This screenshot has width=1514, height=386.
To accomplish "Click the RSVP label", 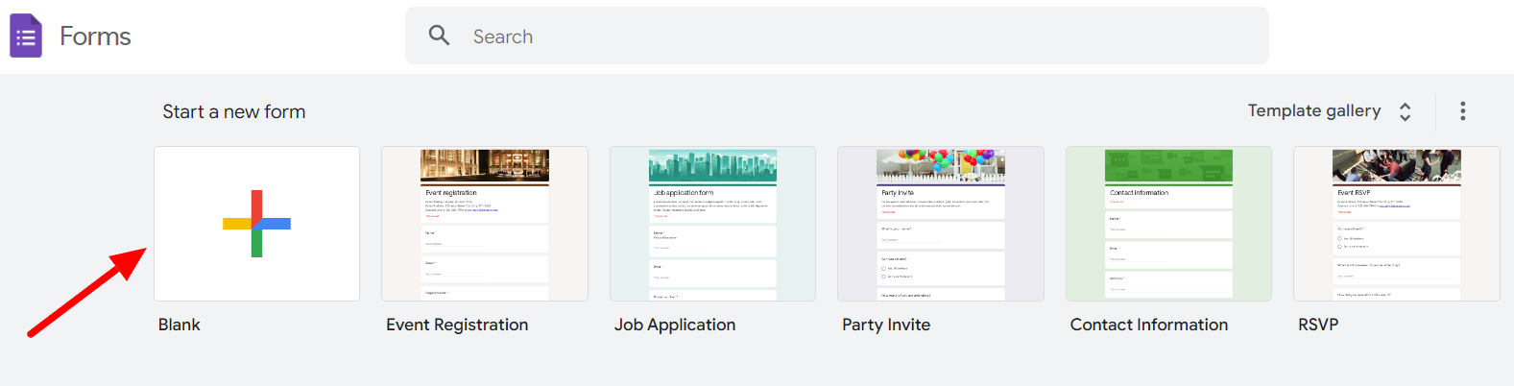I will click(x=1318, y=325).
